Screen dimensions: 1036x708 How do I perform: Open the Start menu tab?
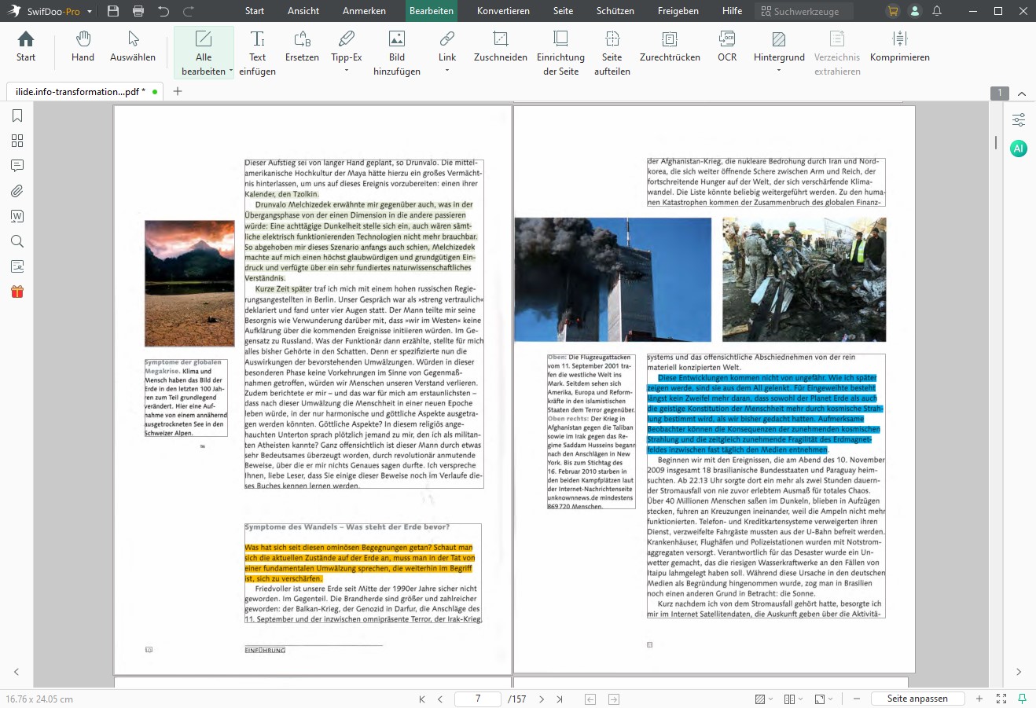pos(255,11)
